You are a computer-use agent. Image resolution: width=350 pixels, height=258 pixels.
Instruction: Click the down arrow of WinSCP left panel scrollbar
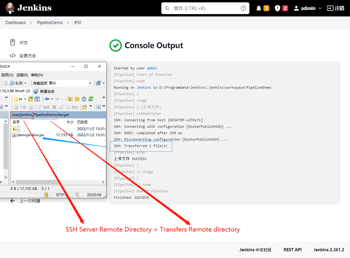[x=6, y=177]
